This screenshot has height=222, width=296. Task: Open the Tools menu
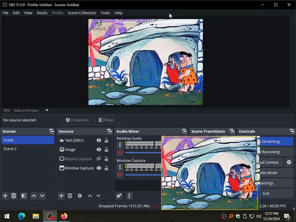coord(105,13)
